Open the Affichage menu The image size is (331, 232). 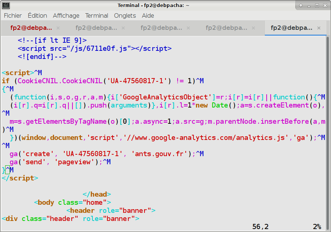pyautogui.click(x=66, y=15)
